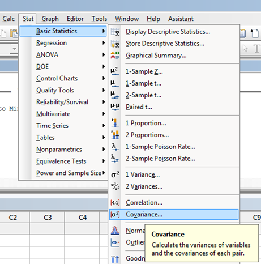Screen dimensions: 261x264
Task: Choose 1-Sample Z test
Action: (144, 71)
